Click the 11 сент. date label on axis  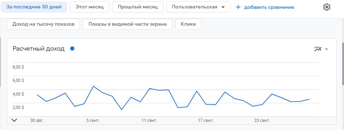coord(149,121)
